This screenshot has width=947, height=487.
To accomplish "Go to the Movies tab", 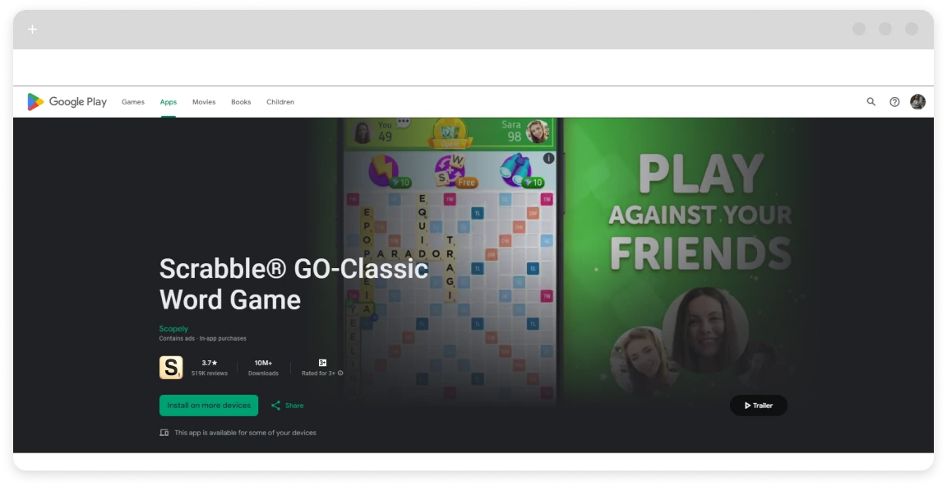I will pos(204,102).
